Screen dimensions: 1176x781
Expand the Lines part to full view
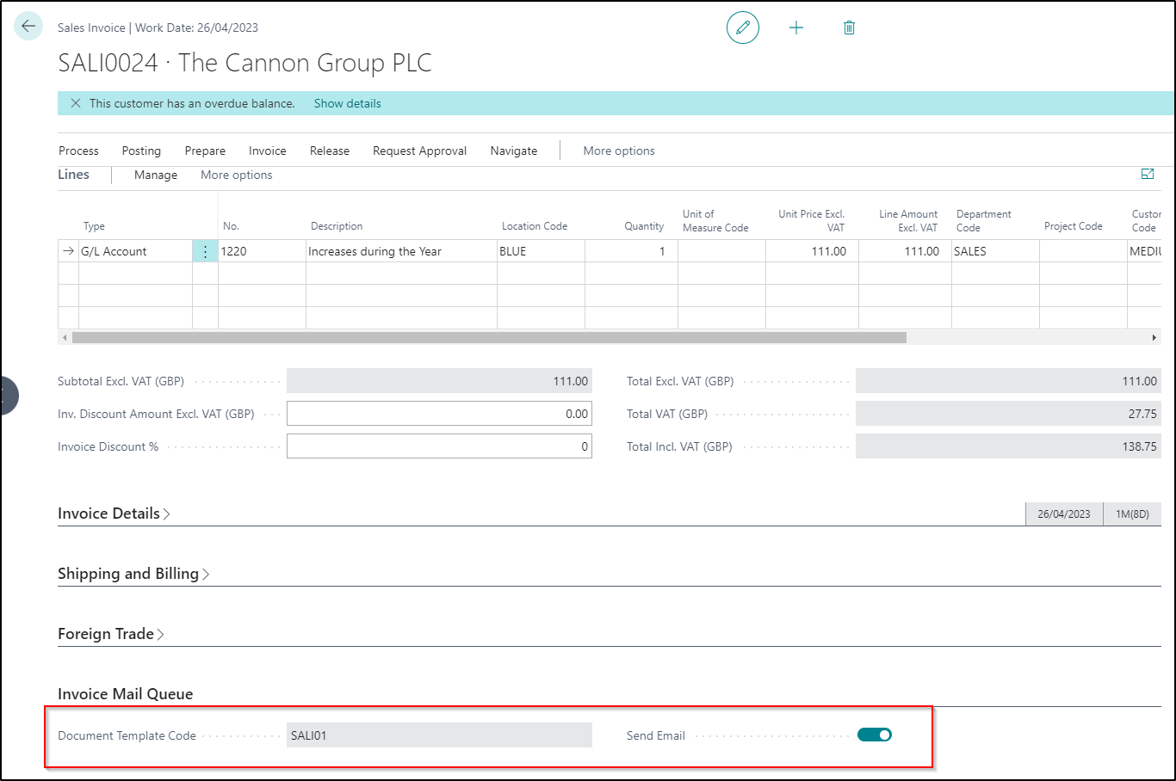(x=1148, y=174)
